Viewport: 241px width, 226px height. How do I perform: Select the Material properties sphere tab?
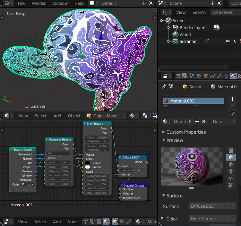(x=233, y=76)
